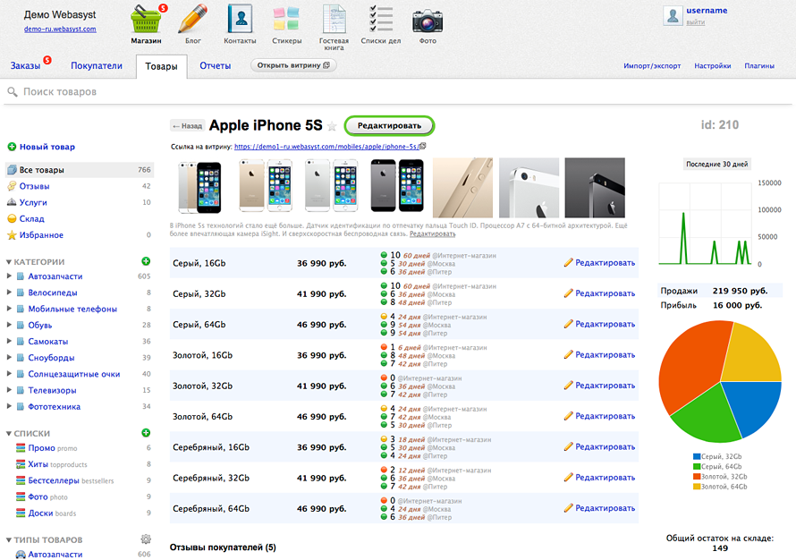Image resolution: width=796 pixels, height=560 pixels.
Task: Open Настройки menu link
Action: [713, 66]
